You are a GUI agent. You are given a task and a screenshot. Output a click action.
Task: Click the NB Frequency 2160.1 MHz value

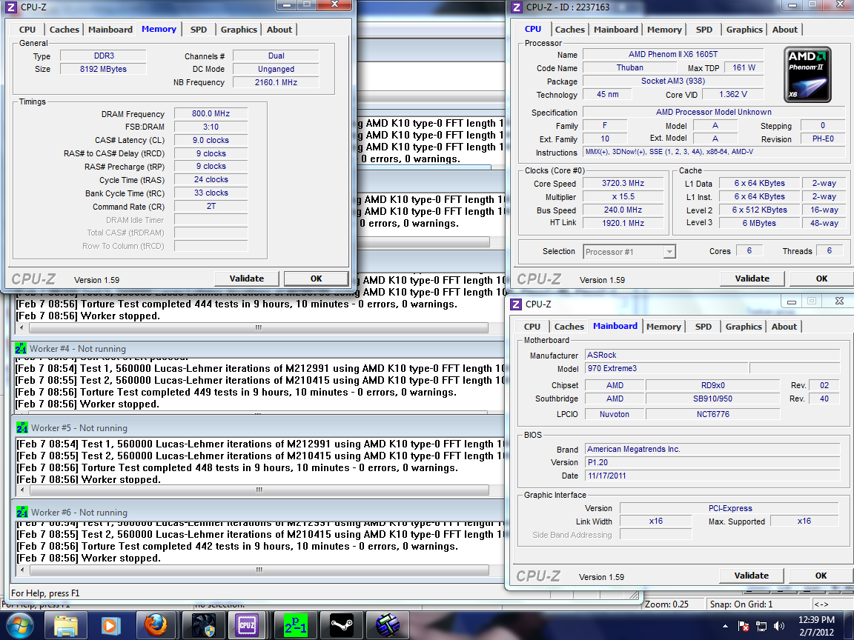276,82
